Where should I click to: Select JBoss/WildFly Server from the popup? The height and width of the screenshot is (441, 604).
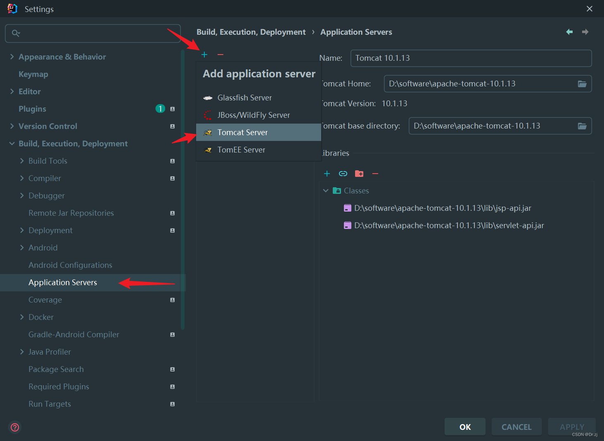[258, 115]
